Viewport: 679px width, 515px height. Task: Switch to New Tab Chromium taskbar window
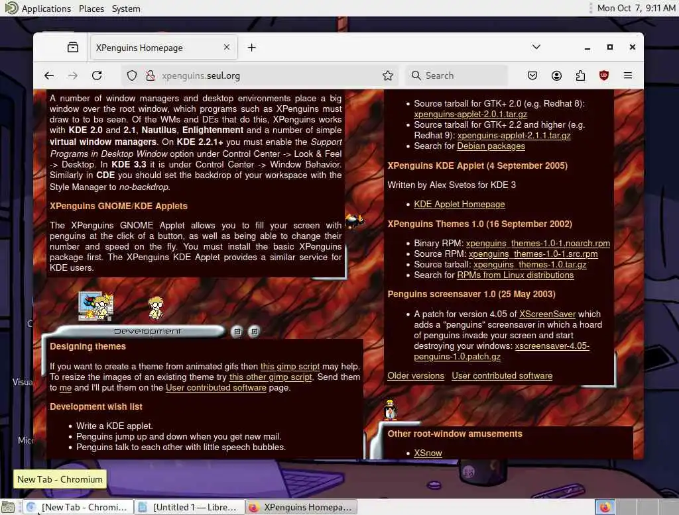[78, 507]
